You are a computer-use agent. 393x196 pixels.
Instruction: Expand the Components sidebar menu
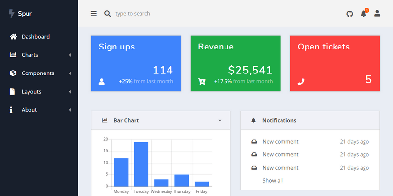point(39,73)
